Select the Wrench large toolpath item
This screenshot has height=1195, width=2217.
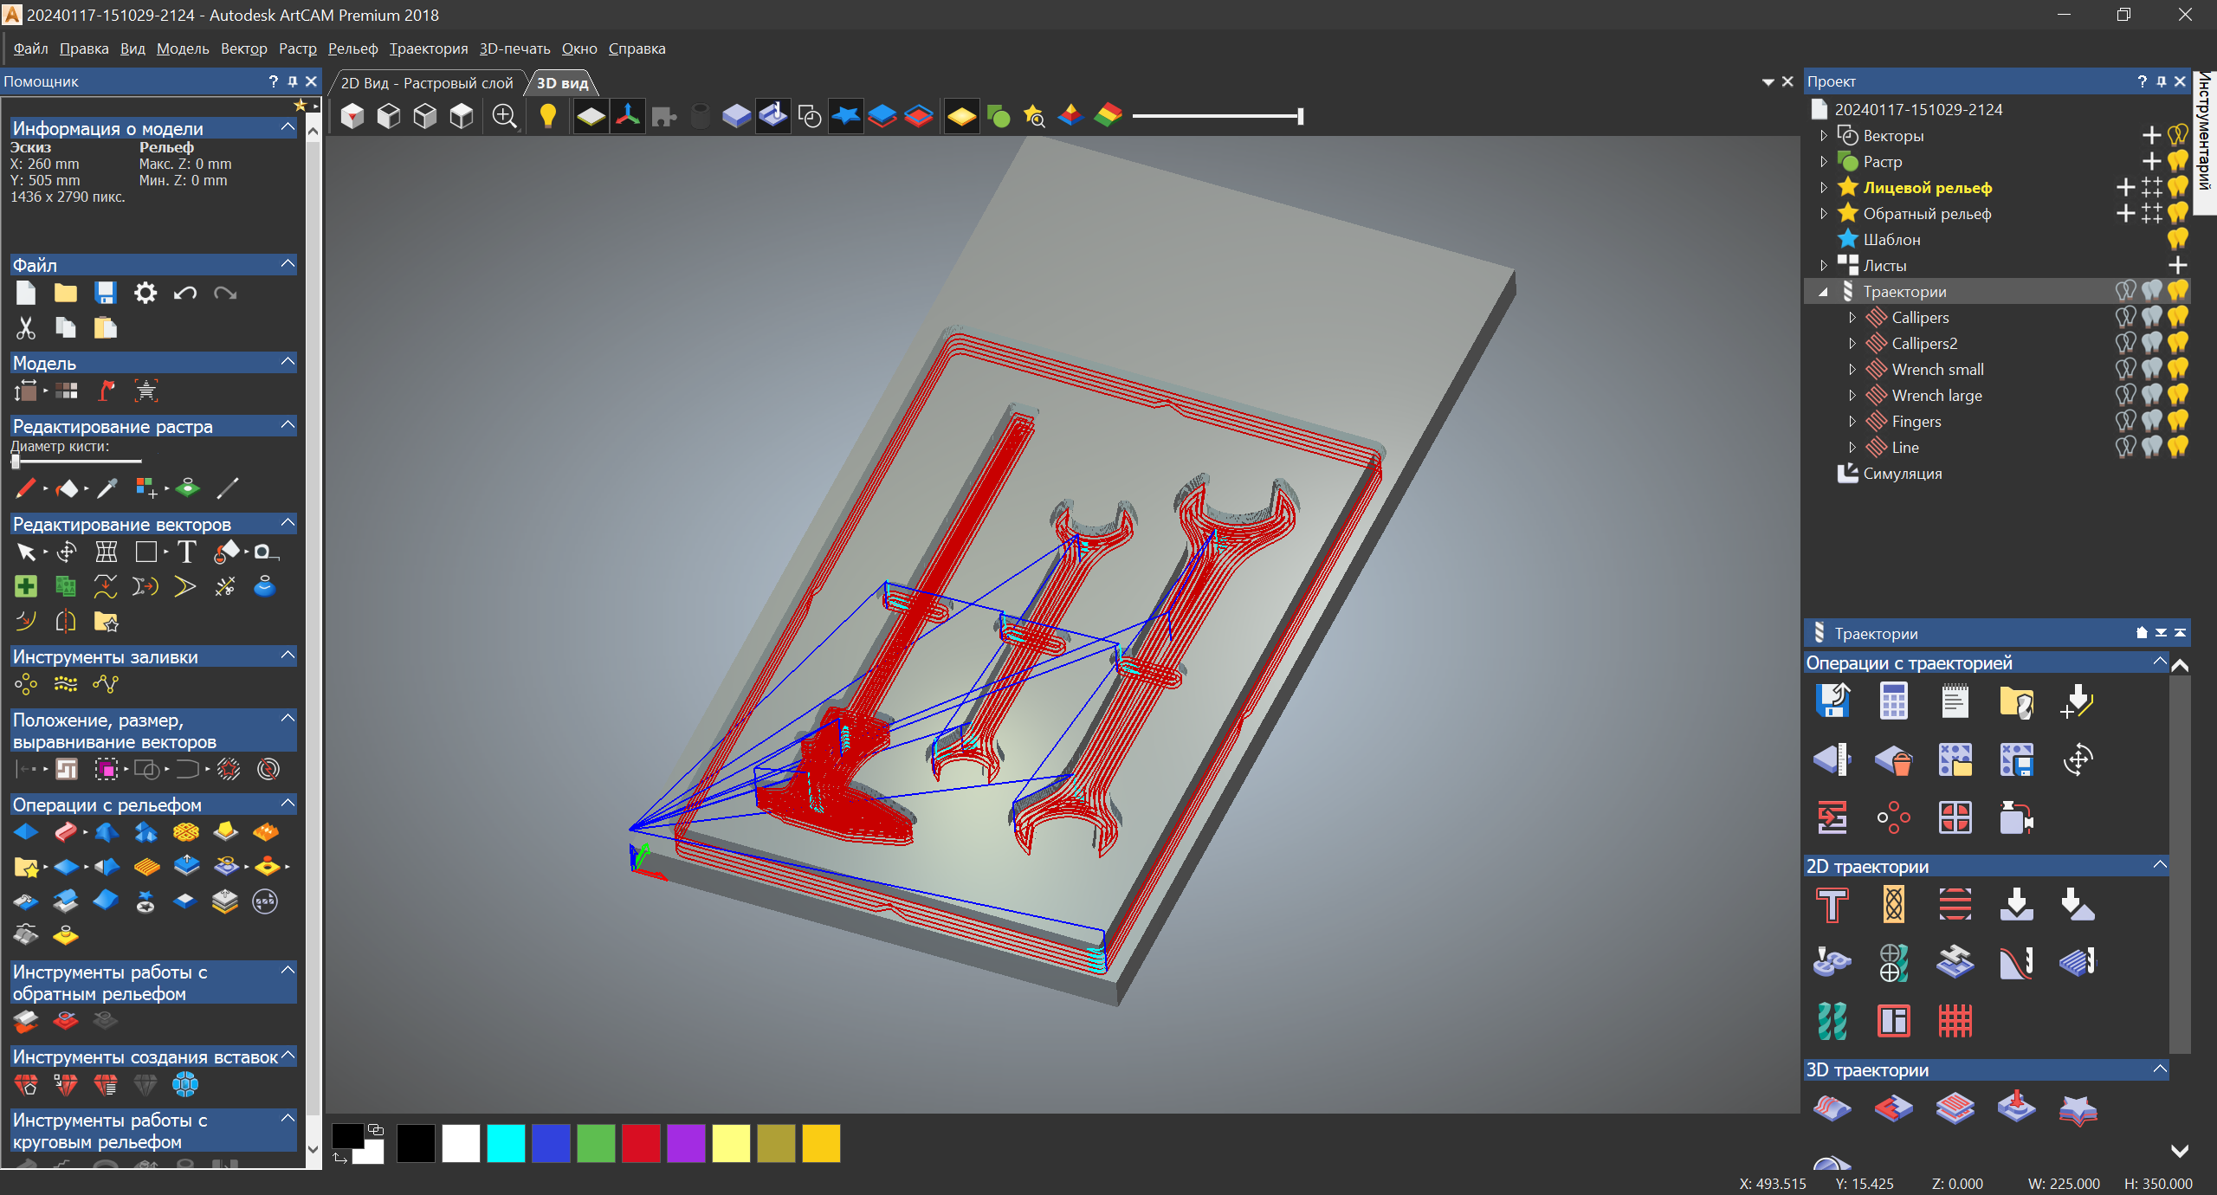click(x=1936, y=396)
